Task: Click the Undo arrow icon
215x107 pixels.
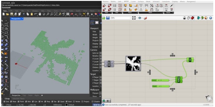Action: click(36, 14)
